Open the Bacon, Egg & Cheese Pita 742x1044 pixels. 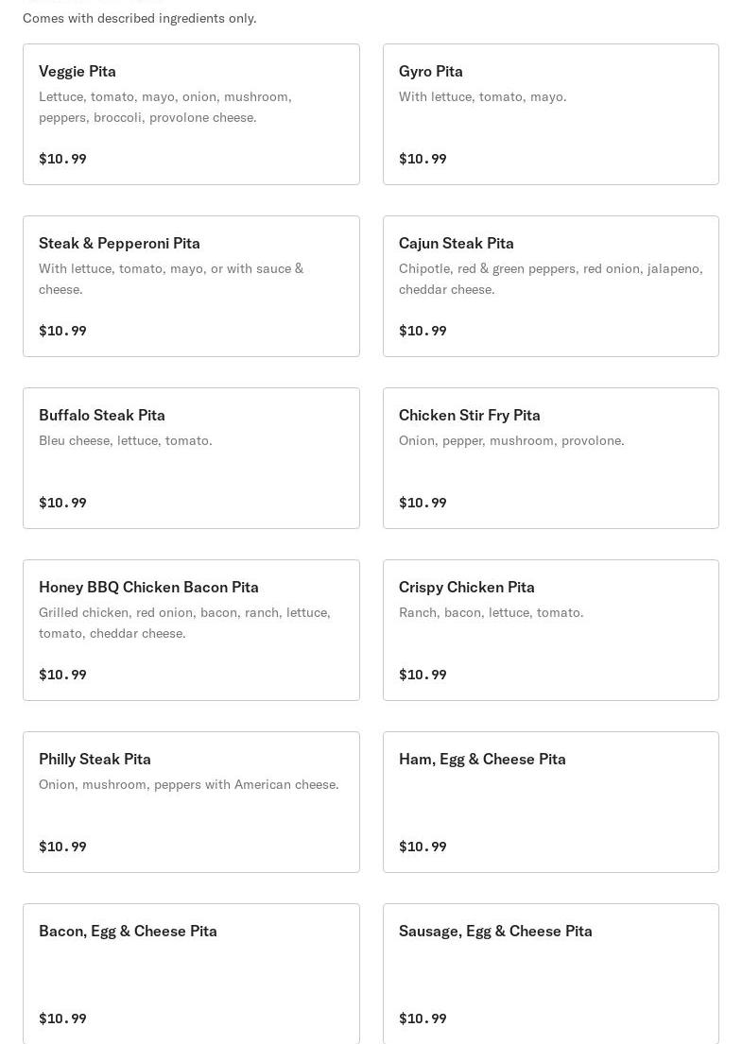pos(191,973)
